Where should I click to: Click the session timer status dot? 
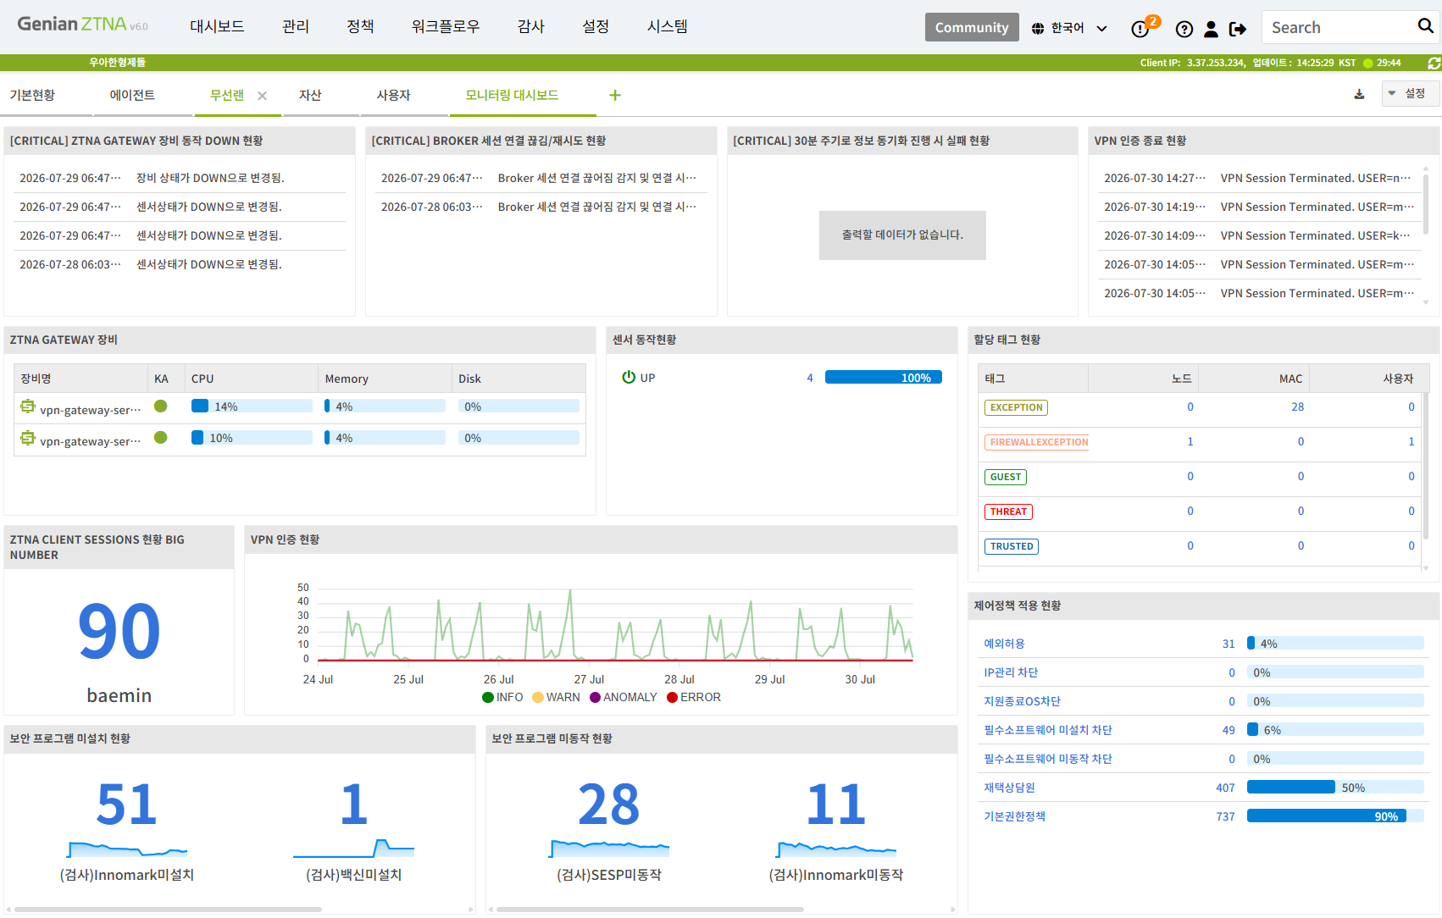click(x=1367, y=63)
